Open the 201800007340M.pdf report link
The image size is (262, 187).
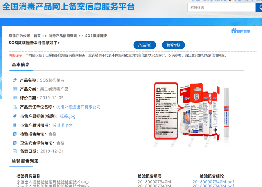[x=213, y=181]
